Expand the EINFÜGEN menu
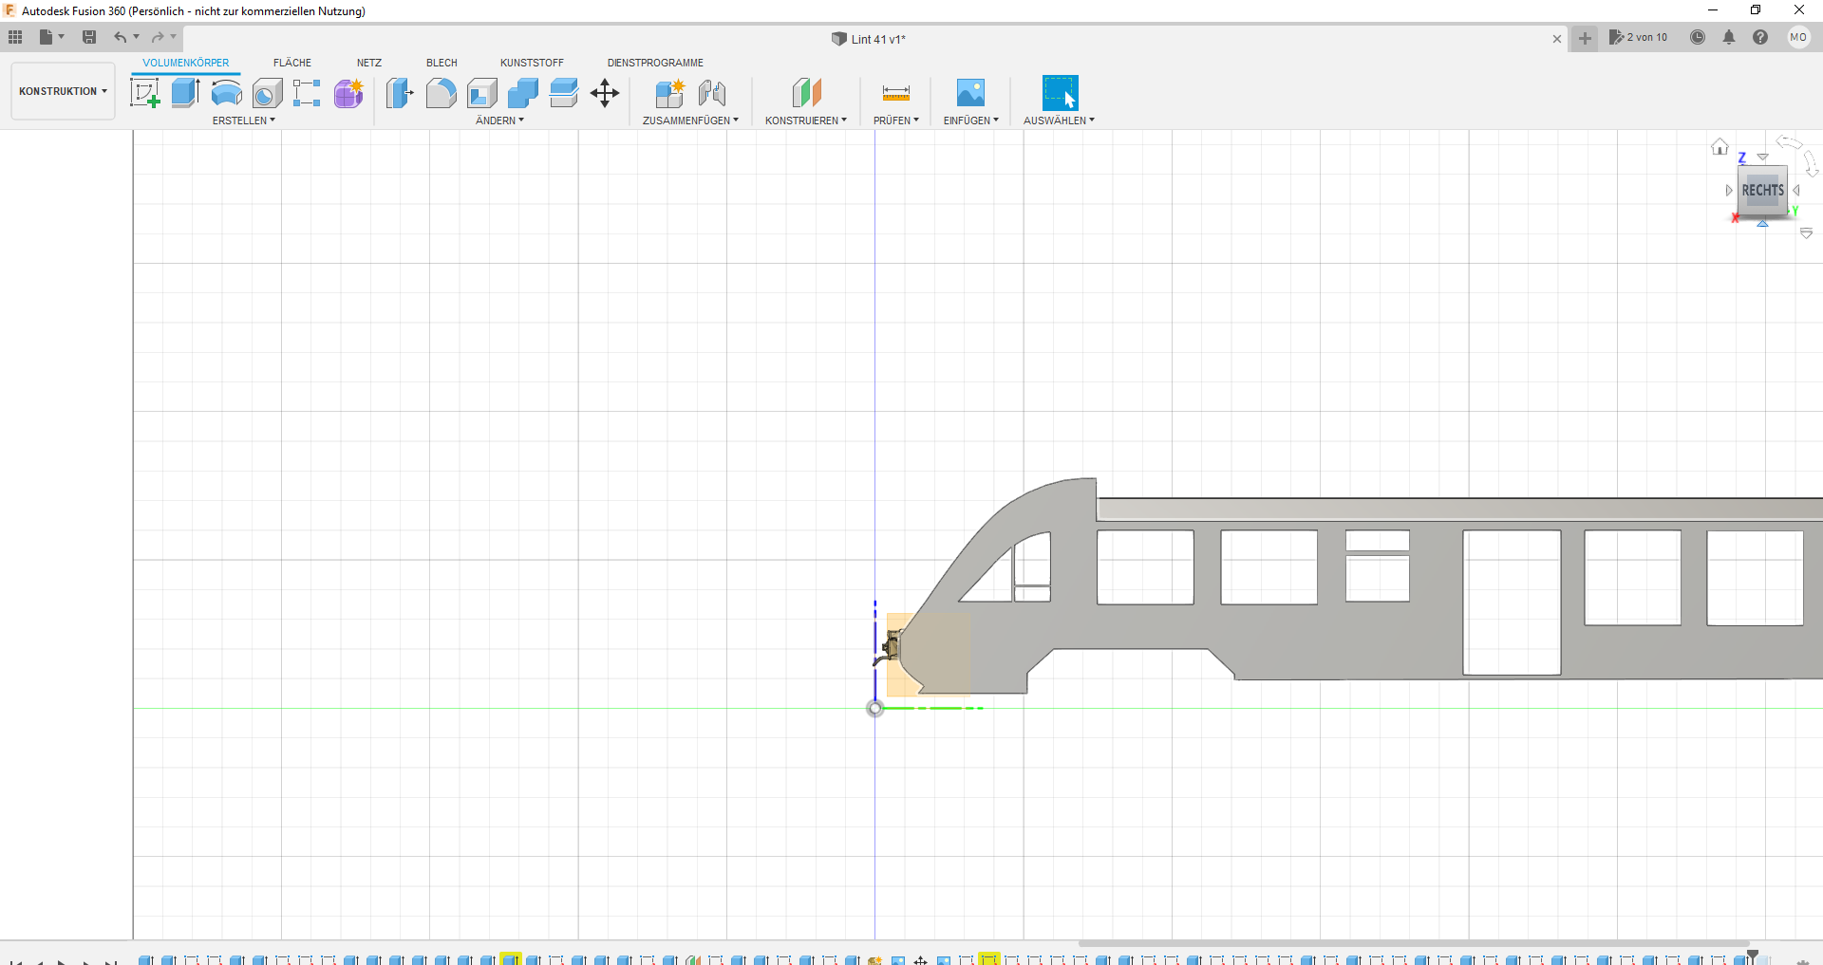Image resolution: width=1823 pixels, height=965 pixels. (x=970, y=121)
